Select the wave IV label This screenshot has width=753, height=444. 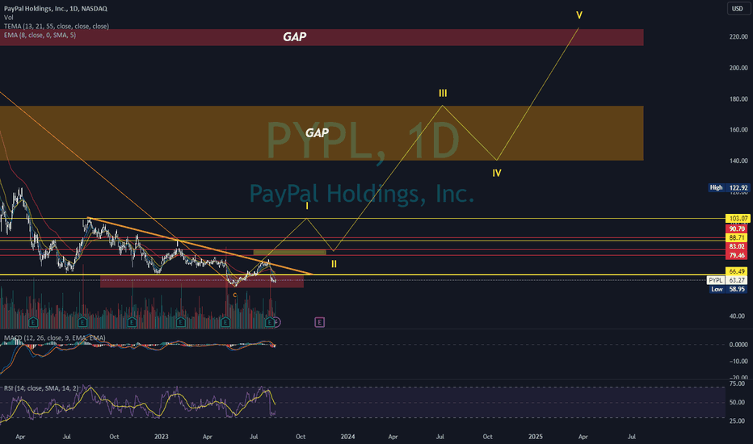coord(497,174)
